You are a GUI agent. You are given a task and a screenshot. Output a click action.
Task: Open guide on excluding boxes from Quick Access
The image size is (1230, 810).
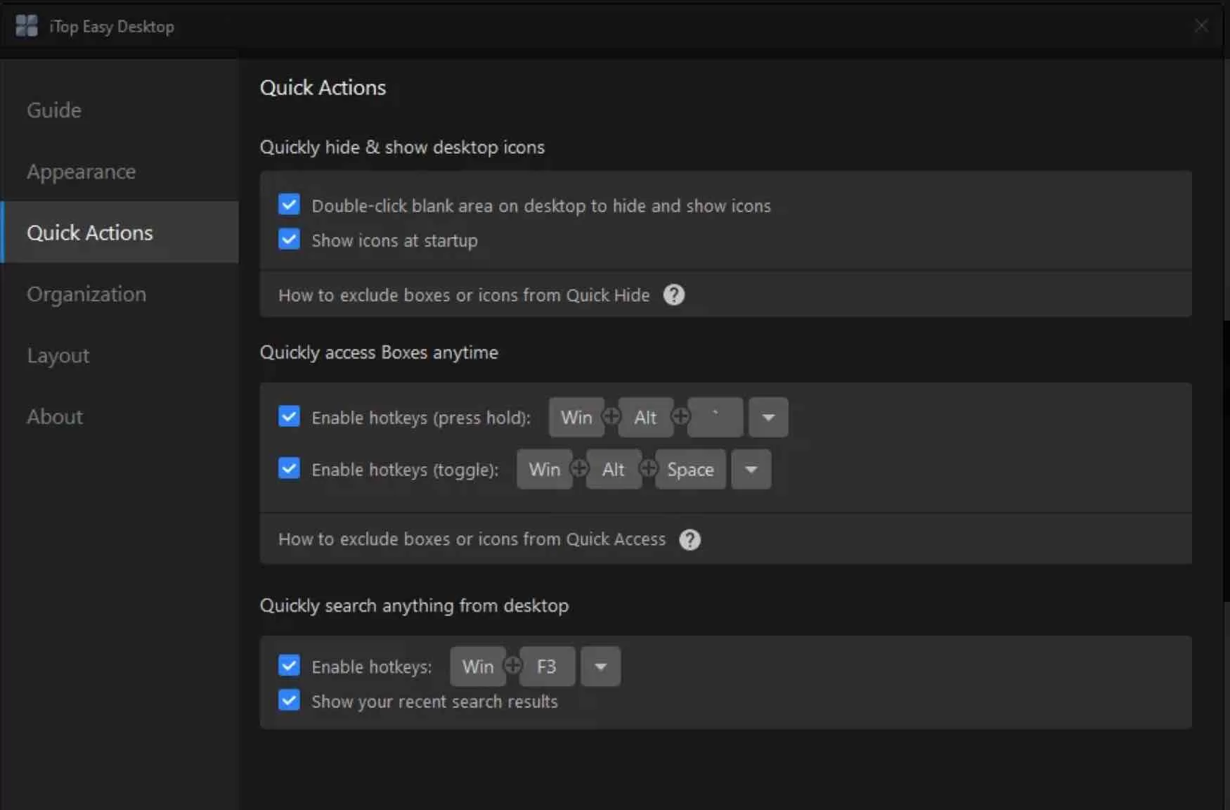coord(472,539)
